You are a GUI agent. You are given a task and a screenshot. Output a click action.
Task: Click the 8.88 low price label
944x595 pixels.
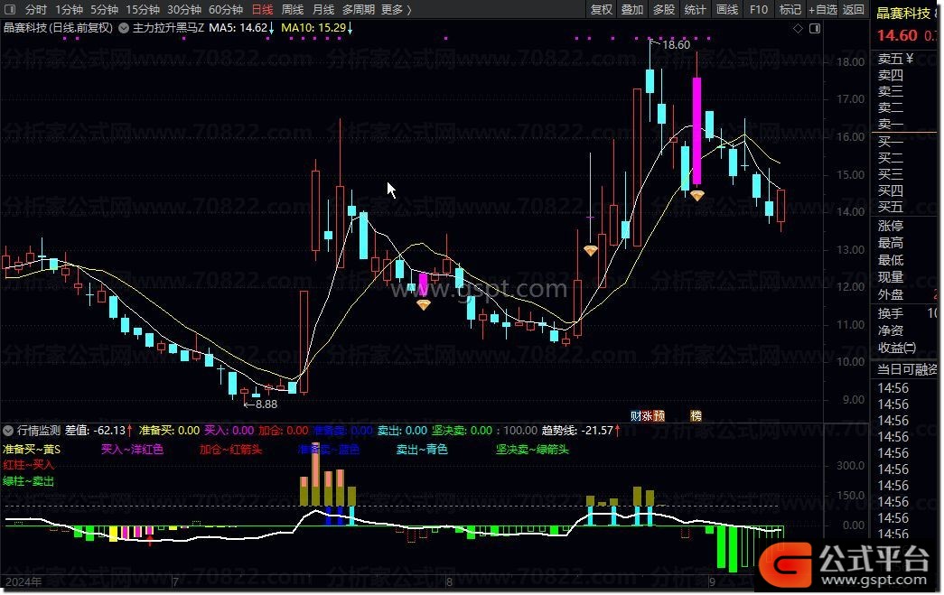coord(266,404)
